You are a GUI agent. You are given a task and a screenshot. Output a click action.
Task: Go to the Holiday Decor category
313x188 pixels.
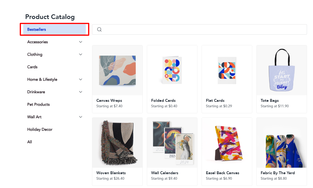coord(40,129)
